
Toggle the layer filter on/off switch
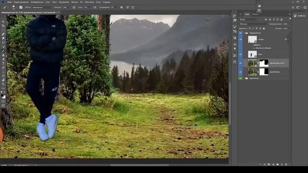[x=290, y=19]
